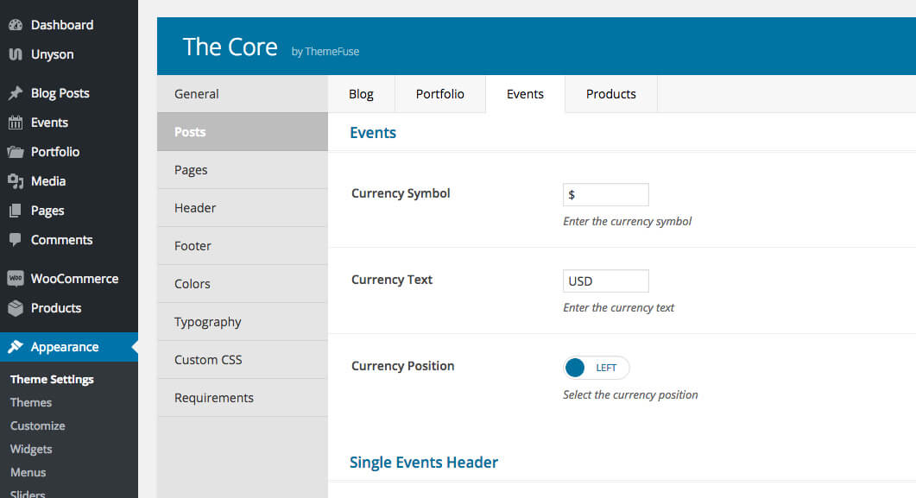Click the "Select the currency position" hint
916x498 pixels.
(630, 394)
